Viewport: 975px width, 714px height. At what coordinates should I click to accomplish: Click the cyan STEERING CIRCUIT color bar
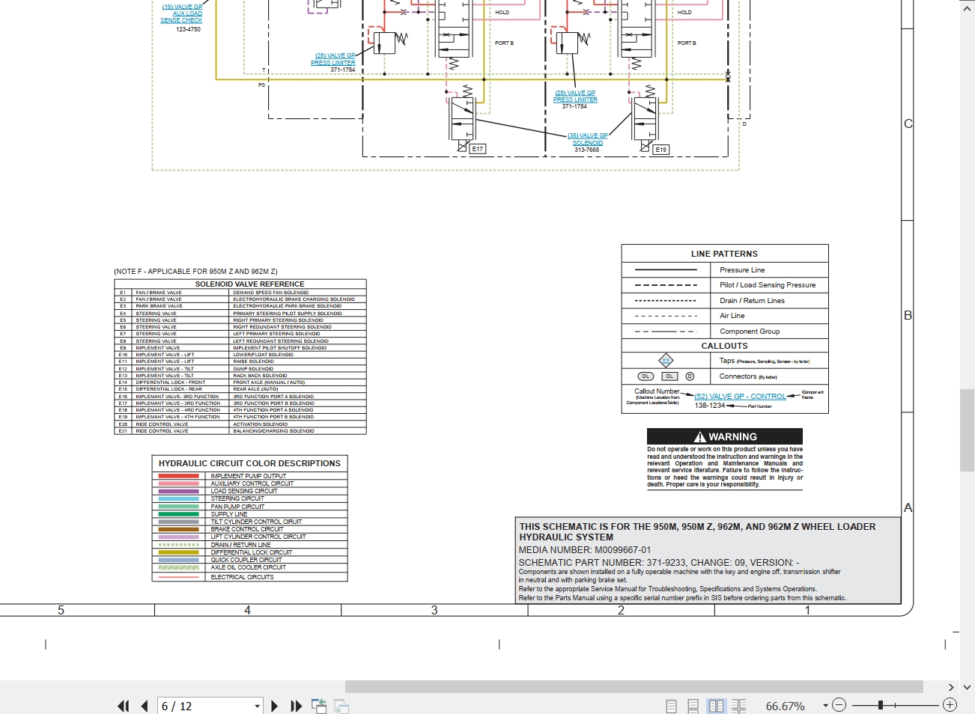(178, 498)
